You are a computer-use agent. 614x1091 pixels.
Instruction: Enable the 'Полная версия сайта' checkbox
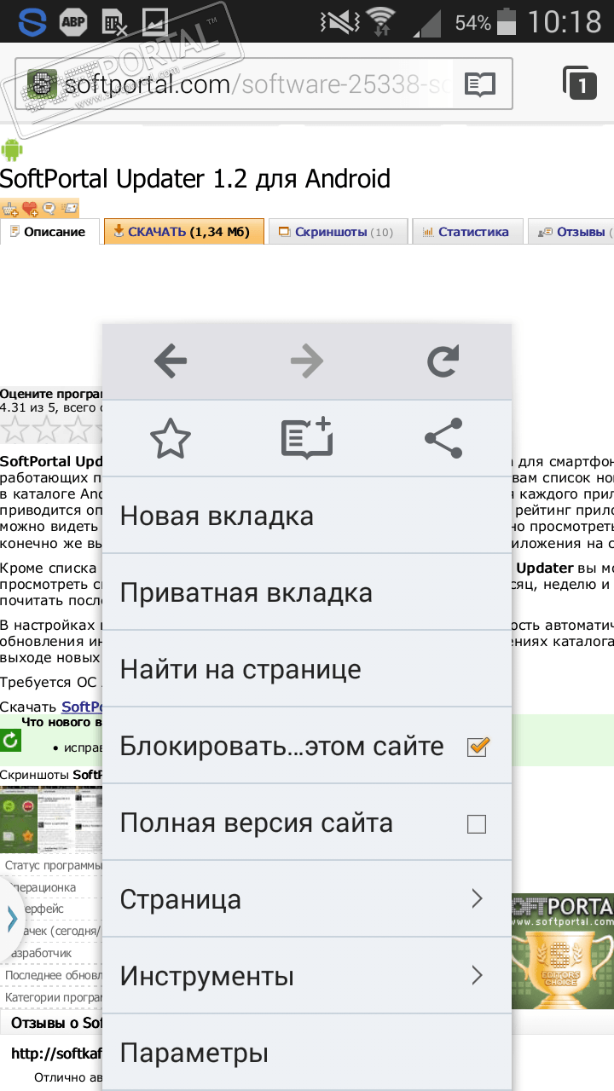477,824
